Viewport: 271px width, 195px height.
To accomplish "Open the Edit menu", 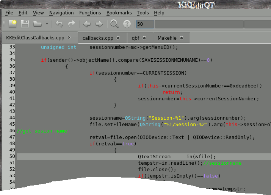I will coord(23,13).
